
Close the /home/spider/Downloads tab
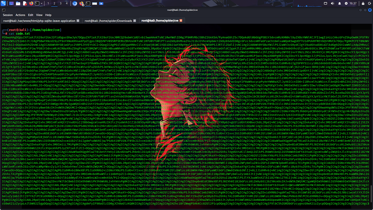[134, 21]
